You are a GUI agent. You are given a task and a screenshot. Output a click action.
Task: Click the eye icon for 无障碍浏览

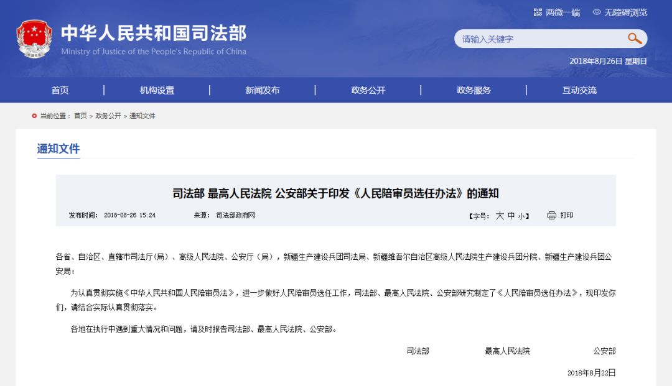tap(597, 12)
